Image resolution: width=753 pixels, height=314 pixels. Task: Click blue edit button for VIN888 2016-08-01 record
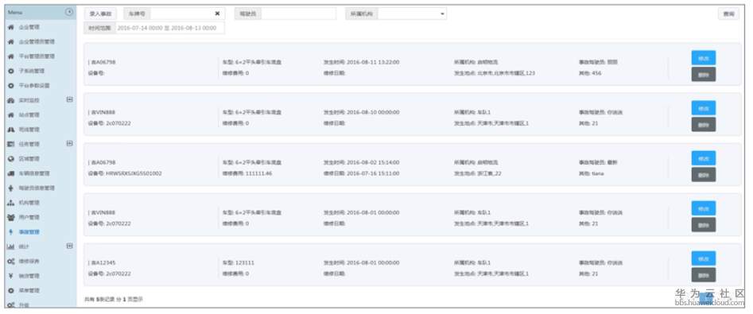pos(704,208)
